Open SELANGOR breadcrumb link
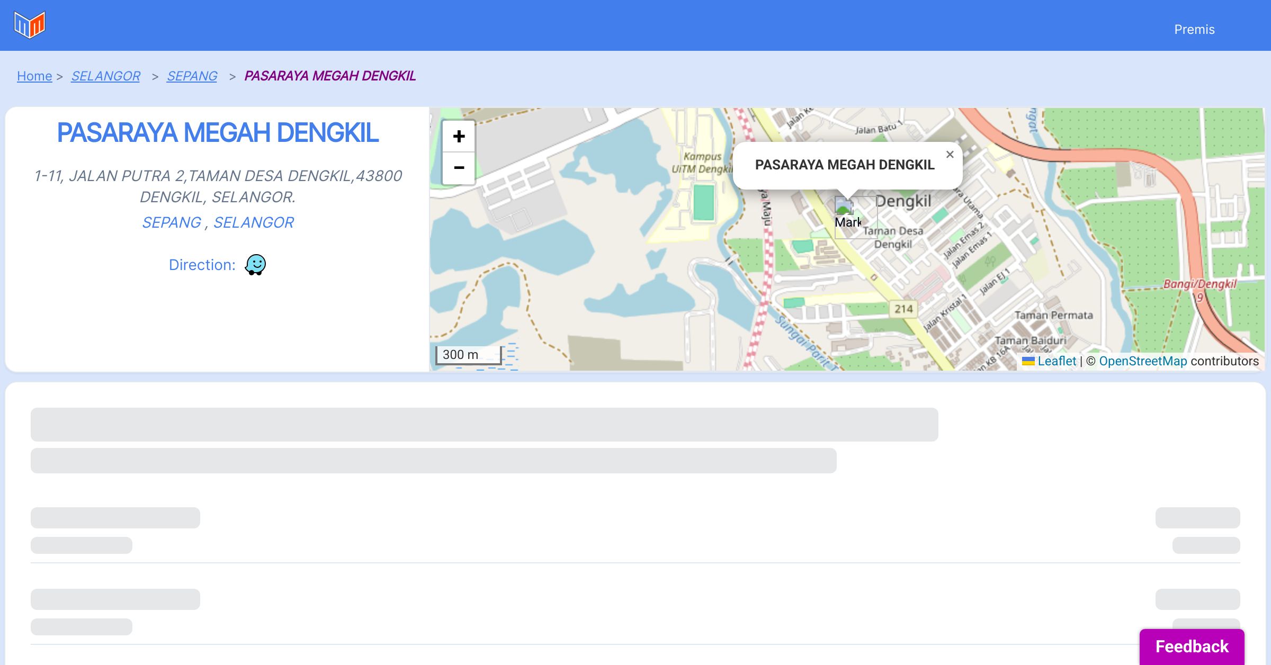The height and width of the screenshot is (665, 1271). pos(105,76)
